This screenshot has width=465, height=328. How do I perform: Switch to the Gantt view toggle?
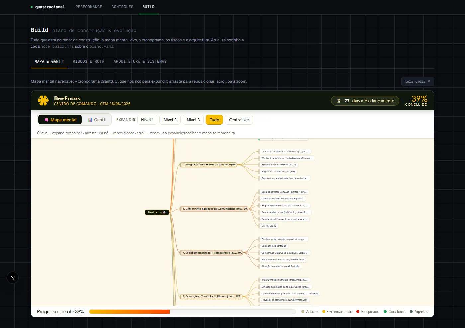click(96, 120)
